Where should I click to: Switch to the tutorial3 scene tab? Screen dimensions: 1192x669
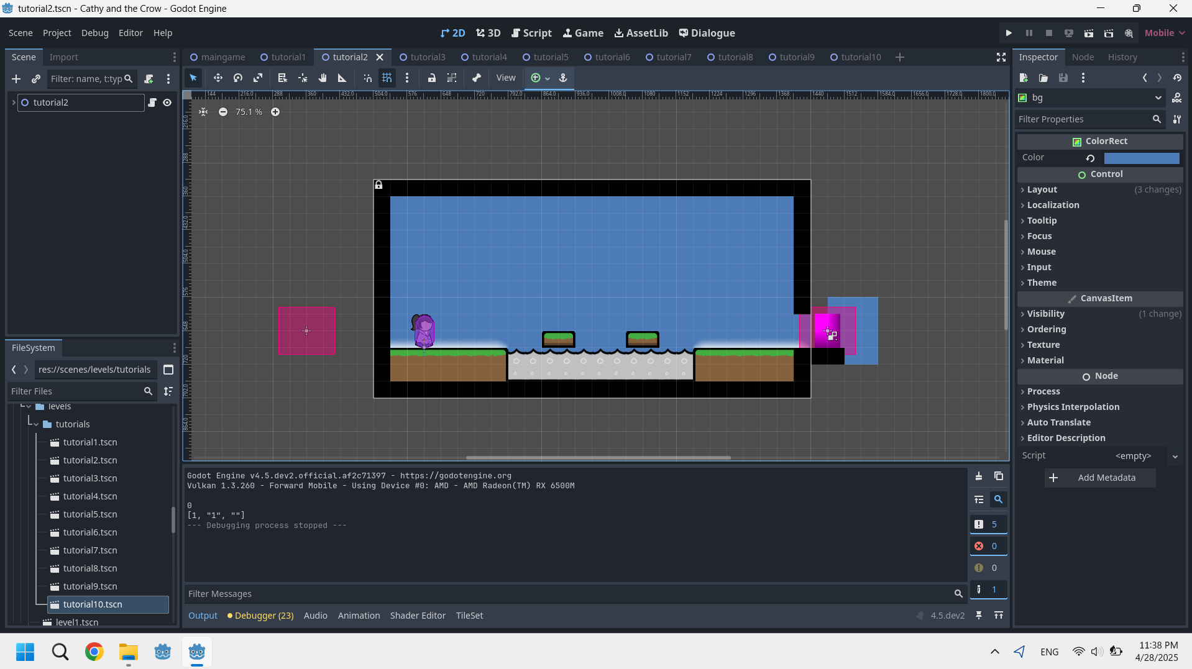(x=422, y=57)
